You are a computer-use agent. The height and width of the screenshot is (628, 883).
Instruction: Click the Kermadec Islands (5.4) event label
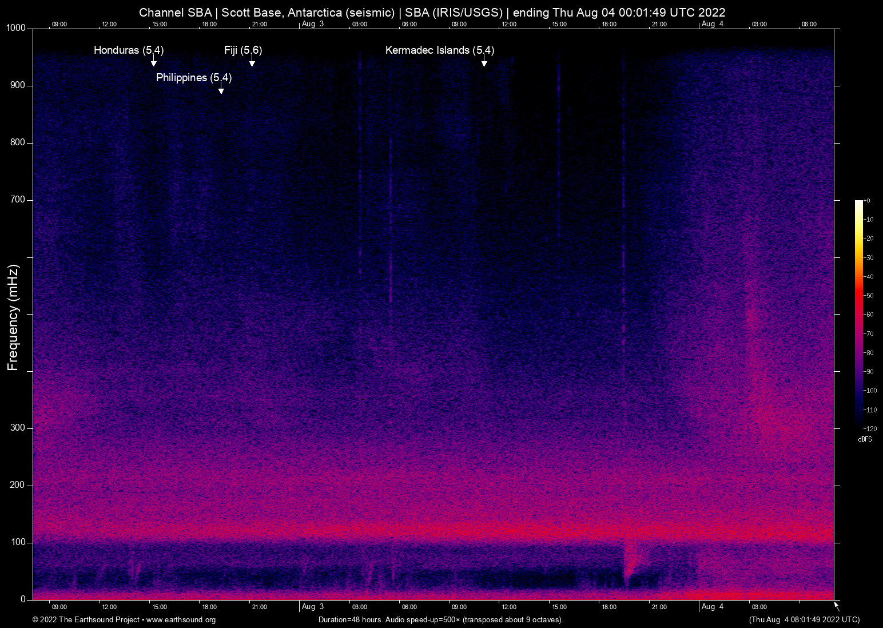pyautogui.click(x=439, y=50)
